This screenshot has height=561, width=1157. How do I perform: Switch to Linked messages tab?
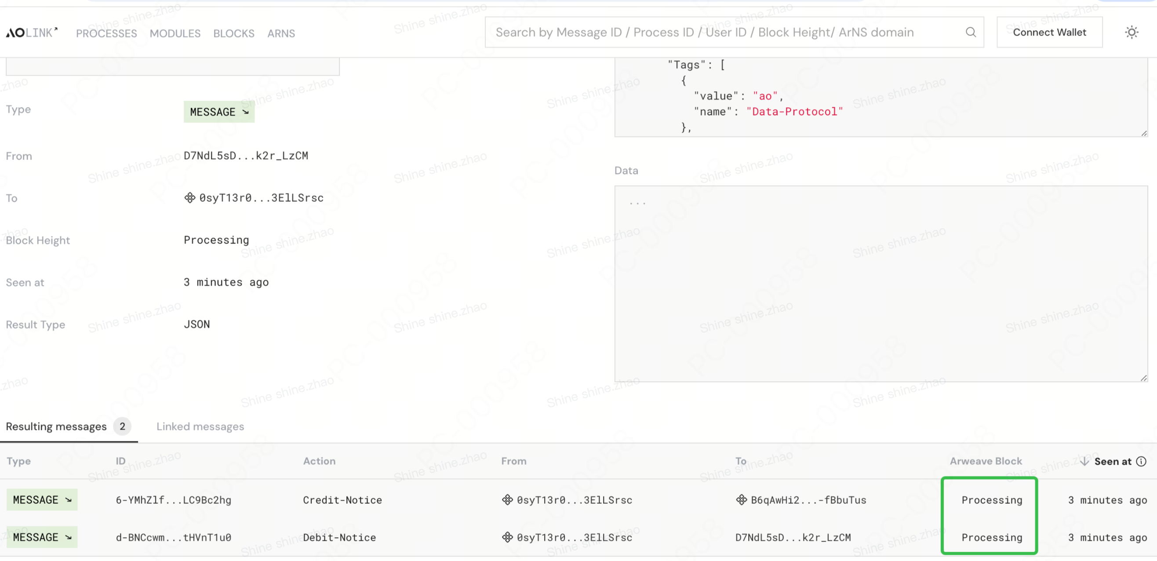[x=200, y=426]
